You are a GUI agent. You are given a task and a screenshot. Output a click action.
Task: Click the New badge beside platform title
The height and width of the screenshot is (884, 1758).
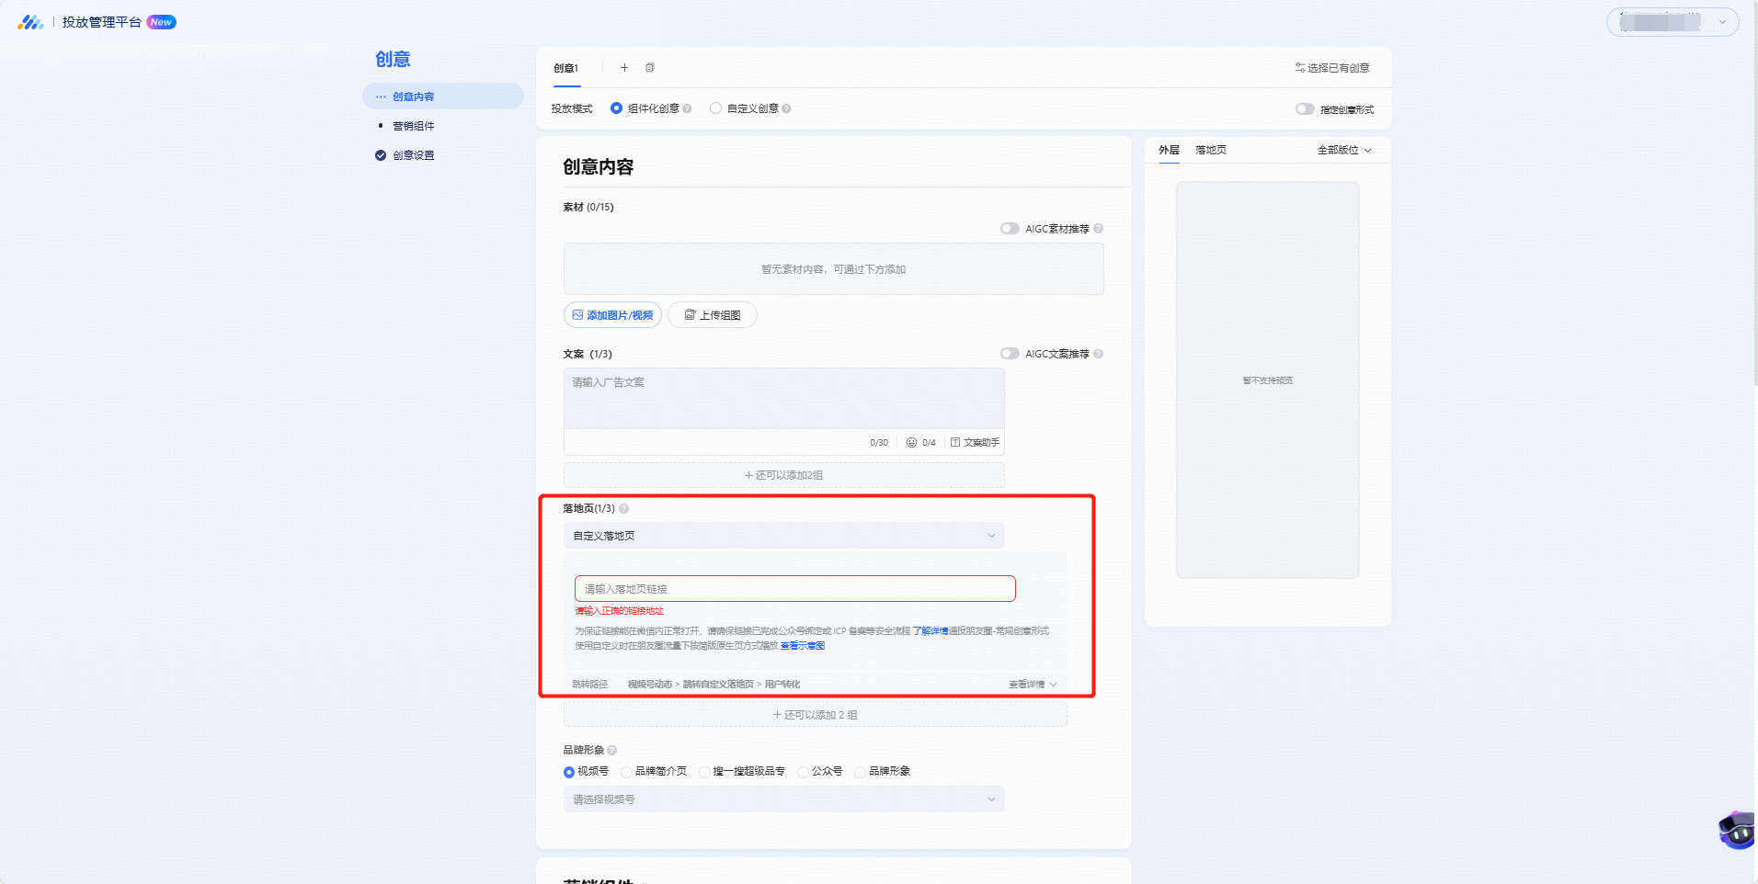(x=161, y=22)
